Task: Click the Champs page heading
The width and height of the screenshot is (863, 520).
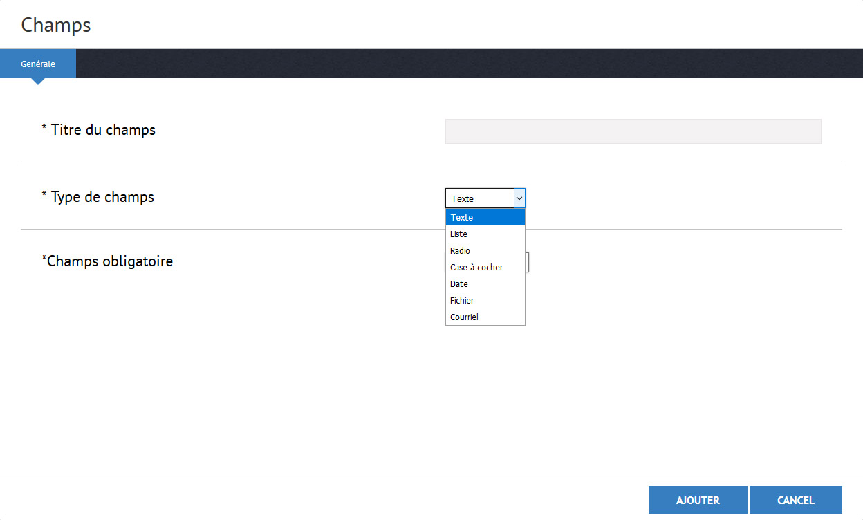Action: [x=56, y=25]
